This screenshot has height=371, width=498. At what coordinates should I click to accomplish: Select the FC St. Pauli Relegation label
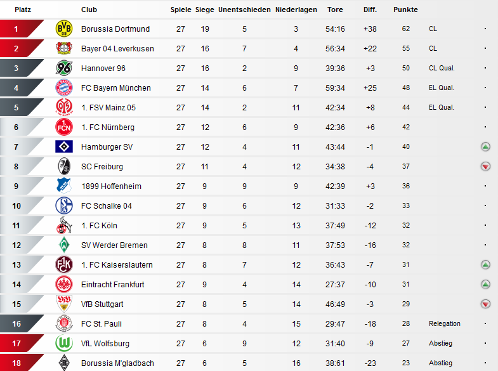pyautogui.click(x=444, y=323)
